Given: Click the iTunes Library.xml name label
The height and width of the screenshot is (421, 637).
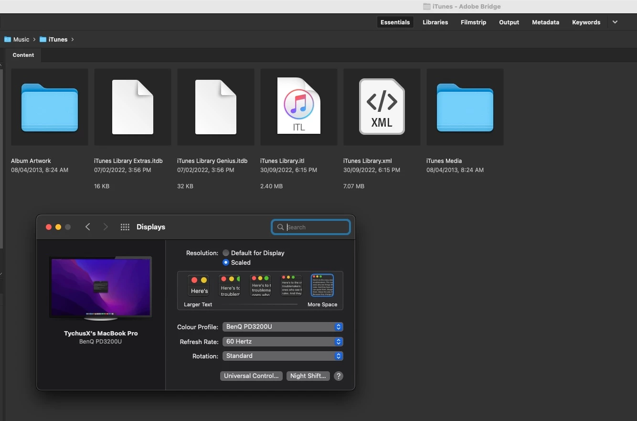Looking at the screenshot, I should 368,161.
